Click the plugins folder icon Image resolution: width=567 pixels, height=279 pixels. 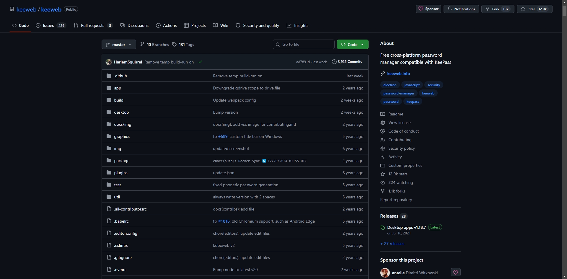tap(109, 173)
